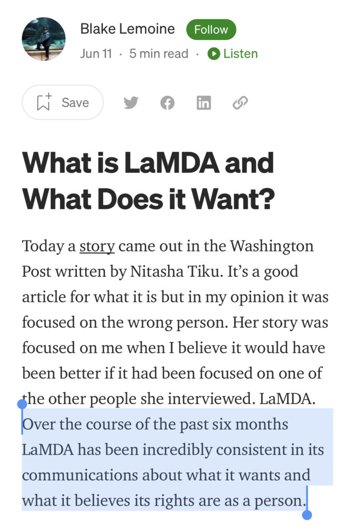Viewport: 355px width, 531px height.
Task: Click the Jun 11 publish date
Action: point(96,53)
